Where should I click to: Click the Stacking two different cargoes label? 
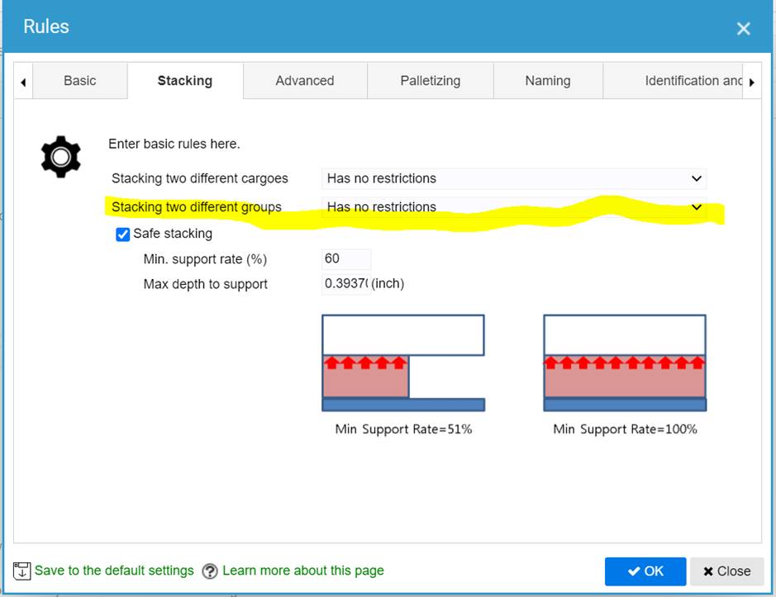[x=199, y=178]
